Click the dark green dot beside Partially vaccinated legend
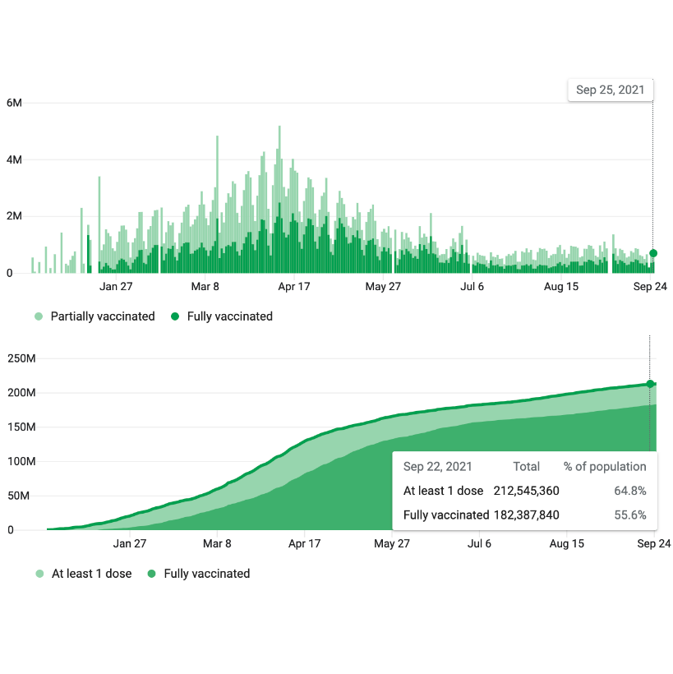Viewport: 673px width, 674px height. [175, 316]
